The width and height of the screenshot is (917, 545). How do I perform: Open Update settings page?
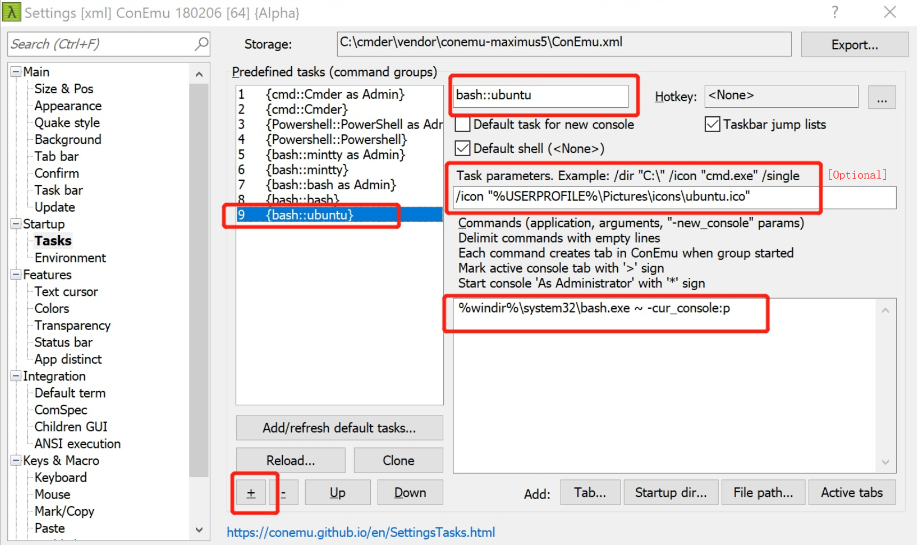coord(55,207)
